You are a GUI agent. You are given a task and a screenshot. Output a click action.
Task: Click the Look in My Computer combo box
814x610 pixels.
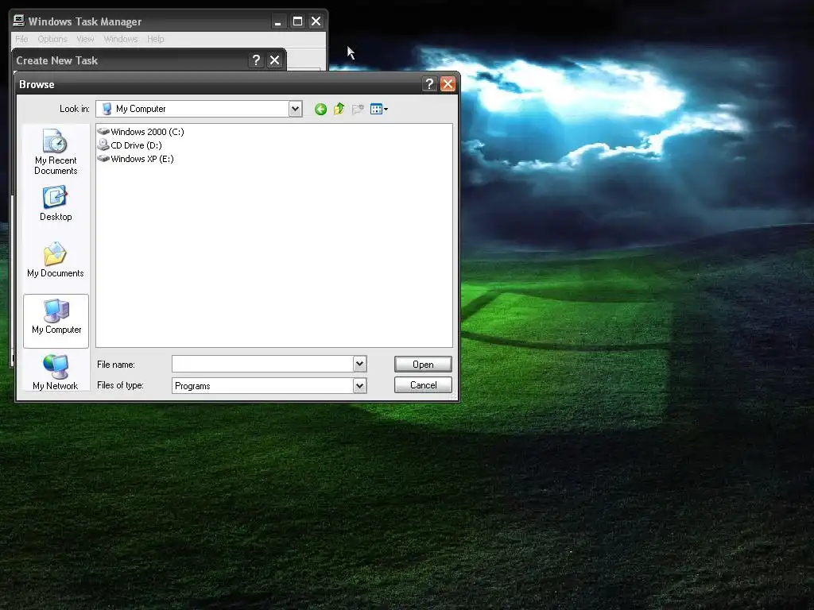(x=199, y=109)
